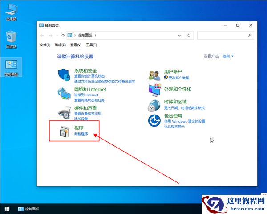The image size is (267, 214).
Task: Click 查看设备和打印机 link
Action: [x=88, y=114]
